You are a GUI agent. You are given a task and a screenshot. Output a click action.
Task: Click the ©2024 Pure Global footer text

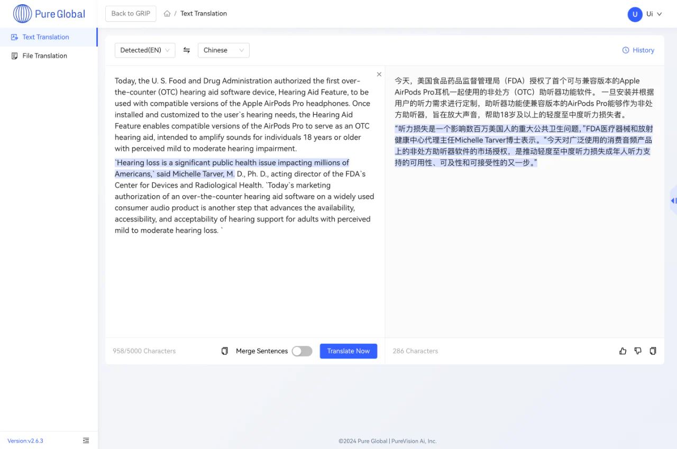pyautogui.click(x=388, y=441)
